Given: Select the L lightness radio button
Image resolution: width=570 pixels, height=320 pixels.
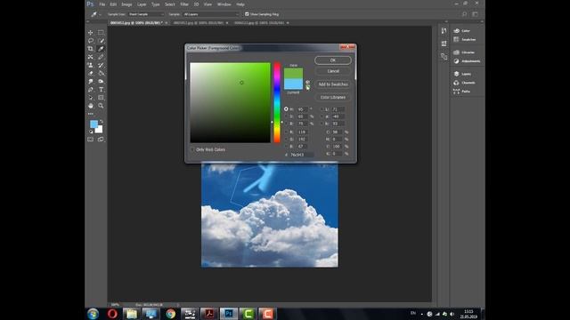Looking at the screenshot, I should [322, 108].
